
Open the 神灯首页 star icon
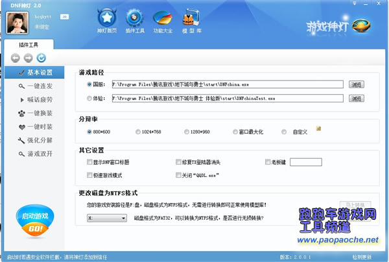107,18
